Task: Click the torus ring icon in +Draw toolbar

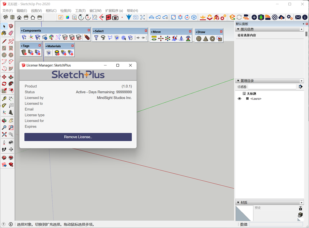Action: pyautogui.click(x=212, y=39)
